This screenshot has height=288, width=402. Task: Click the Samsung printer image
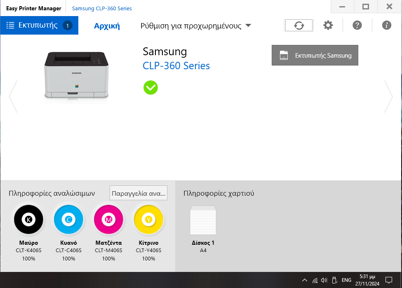tap(76, 75)
